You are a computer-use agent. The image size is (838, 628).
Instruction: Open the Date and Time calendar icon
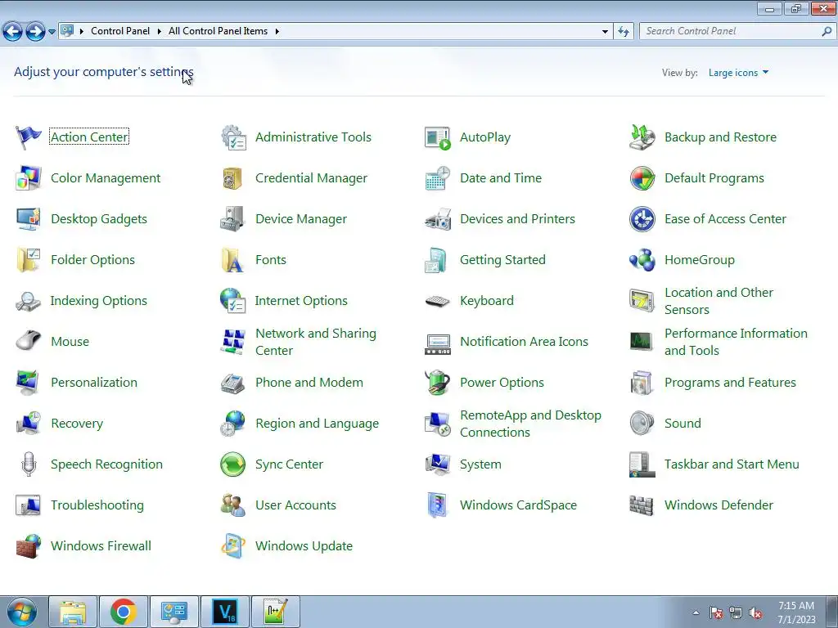click(438, 178)
